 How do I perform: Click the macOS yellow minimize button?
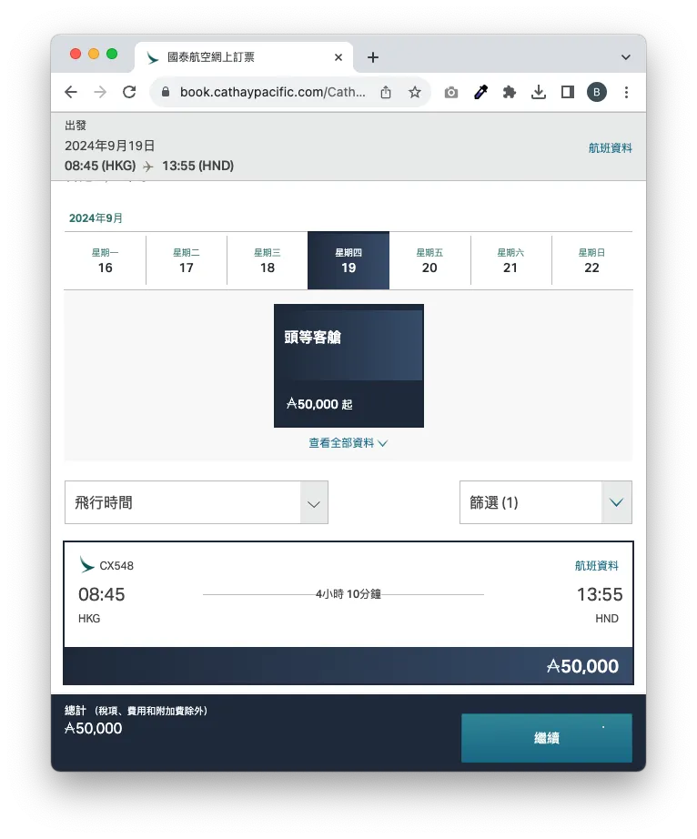click(94, 54)
